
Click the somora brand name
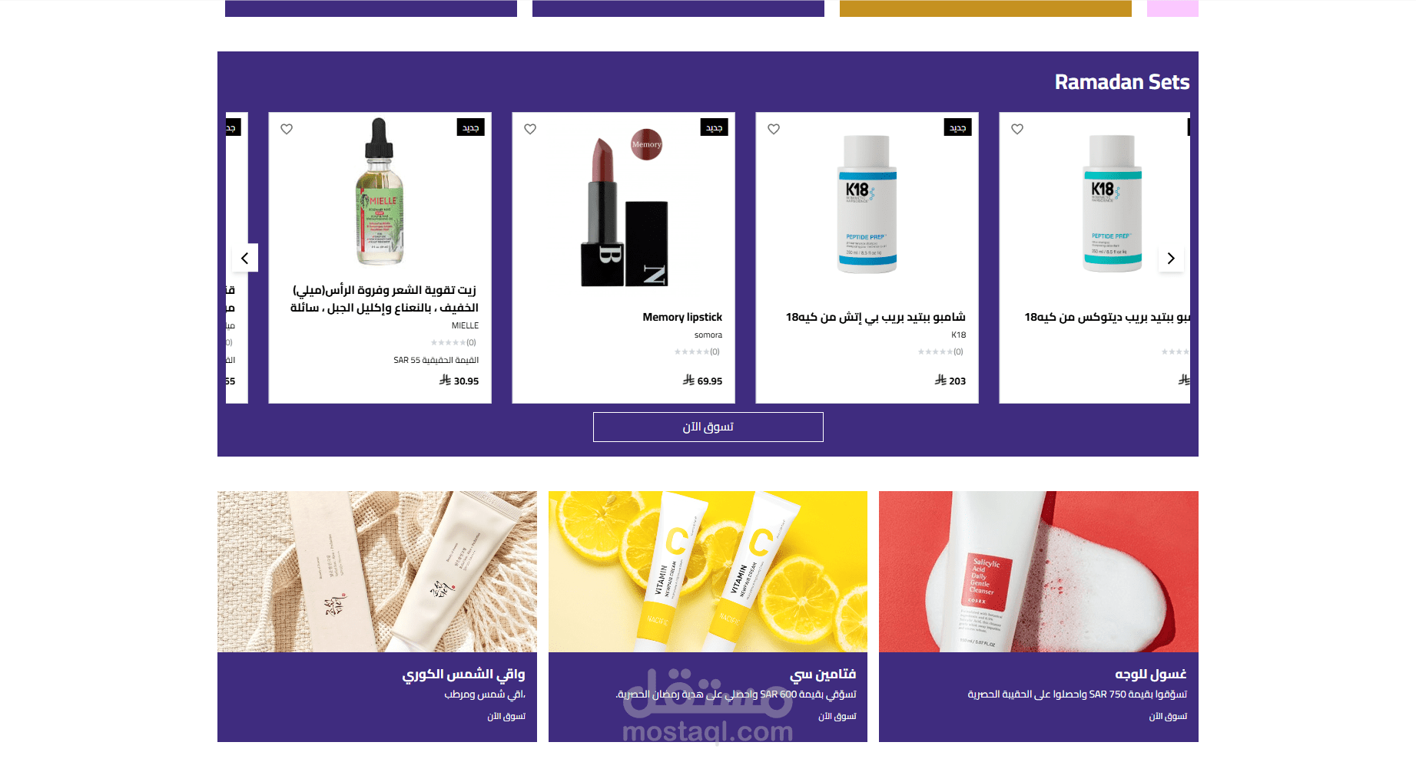[708, 335]
